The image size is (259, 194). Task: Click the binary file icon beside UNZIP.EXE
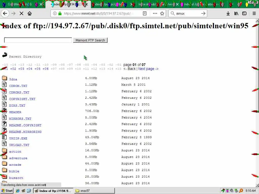[4, 137]
